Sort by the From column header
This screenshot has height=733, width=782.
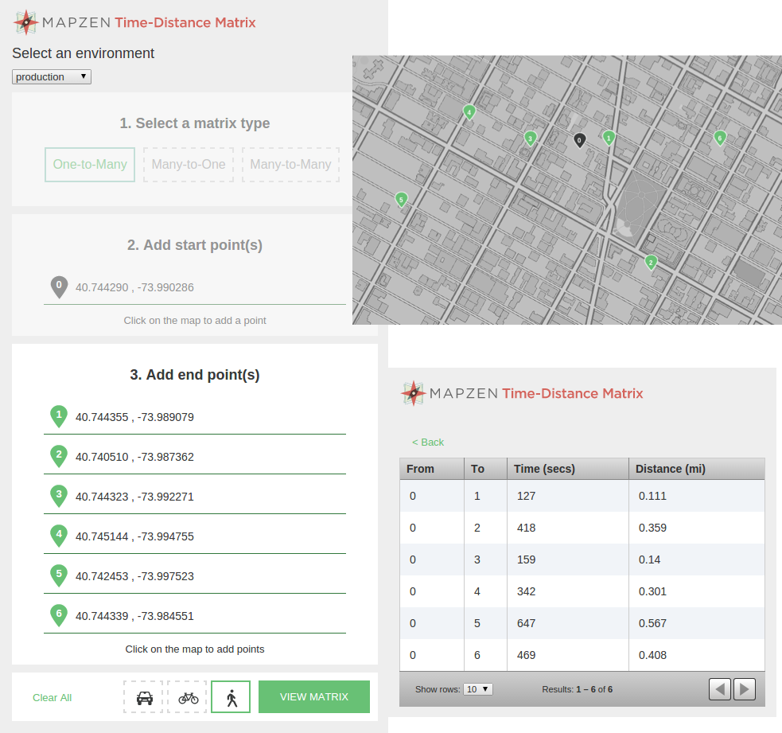432,469
